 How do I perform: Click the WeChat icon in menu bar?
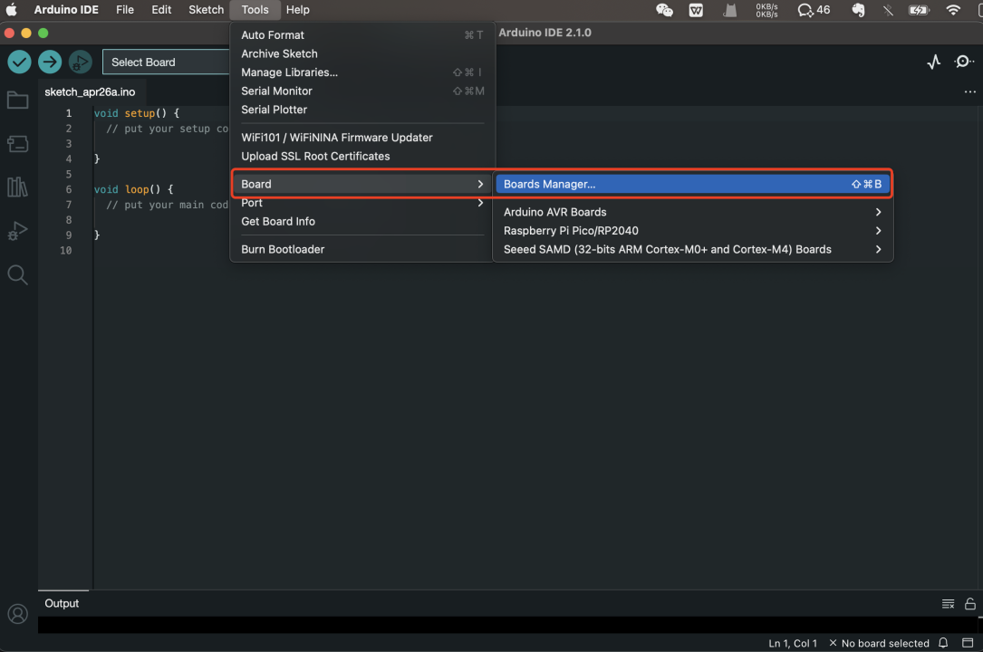(x=664, y=9)
